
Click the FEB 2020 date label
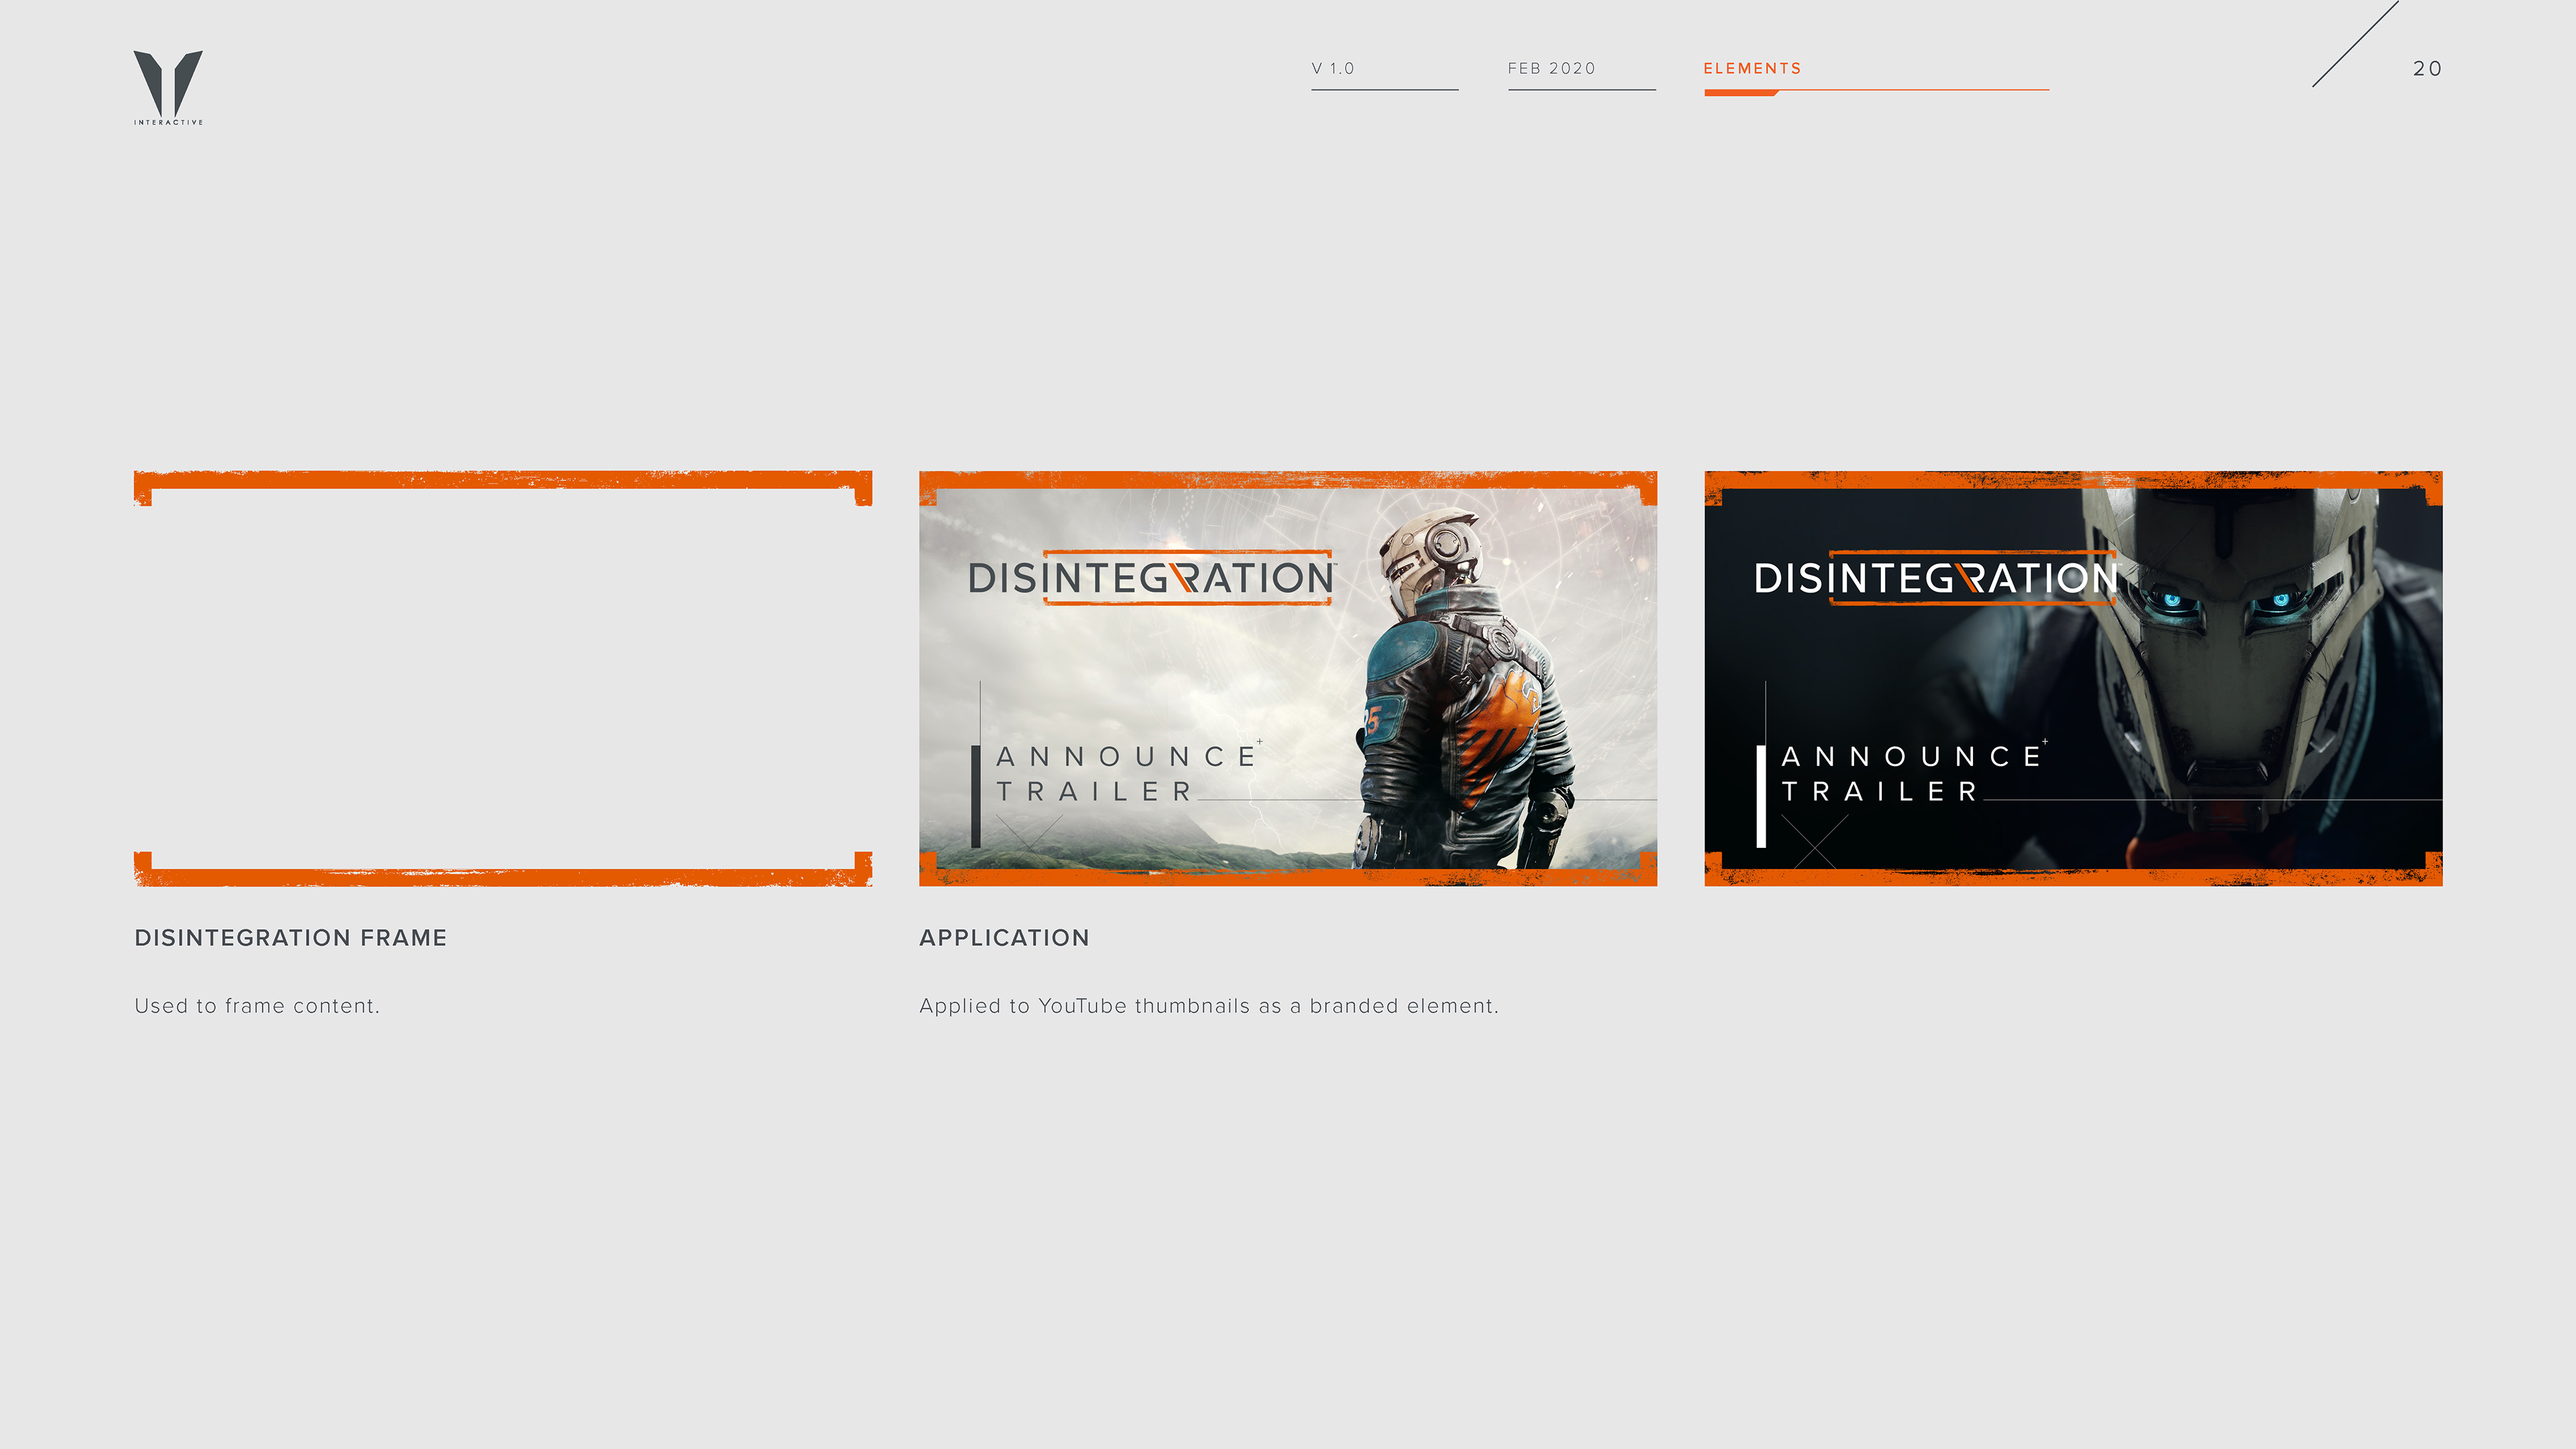coord(1551,68)
